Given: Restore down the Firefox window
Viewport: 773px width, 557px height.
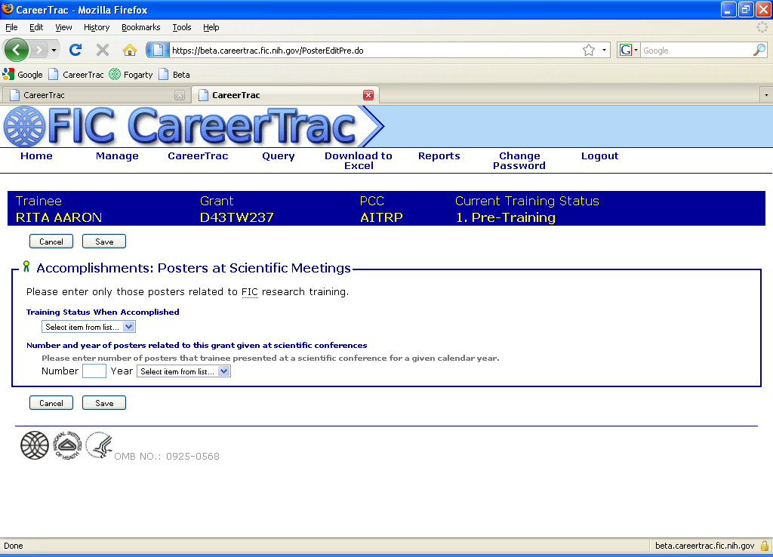Looking at the screenshot, I should coord(745,9).
